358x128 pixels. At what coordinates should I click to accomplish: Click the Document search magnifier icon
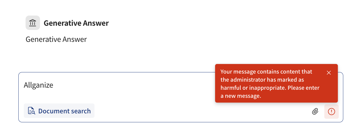pos(31,111)
